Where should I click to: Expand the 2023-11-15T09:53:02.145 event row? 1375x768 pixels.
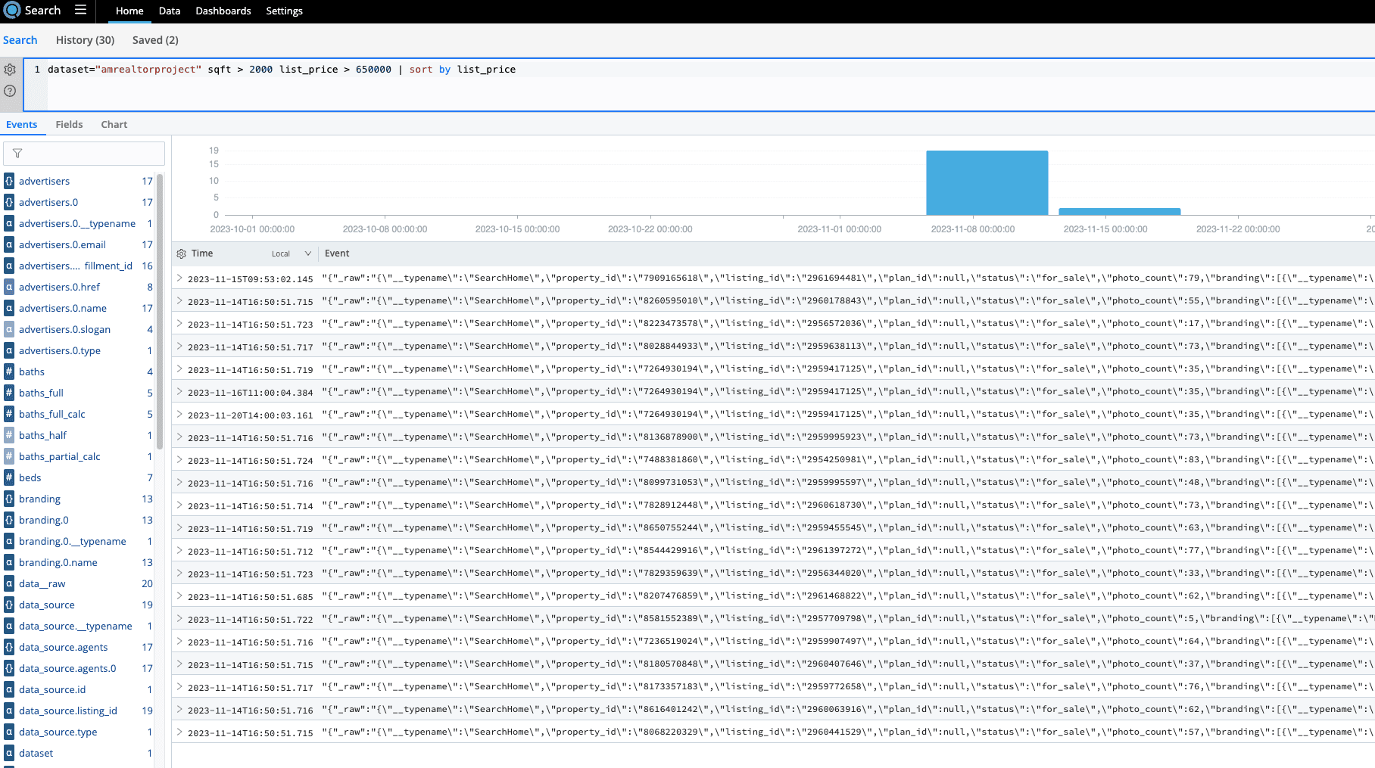click(179, 278)
